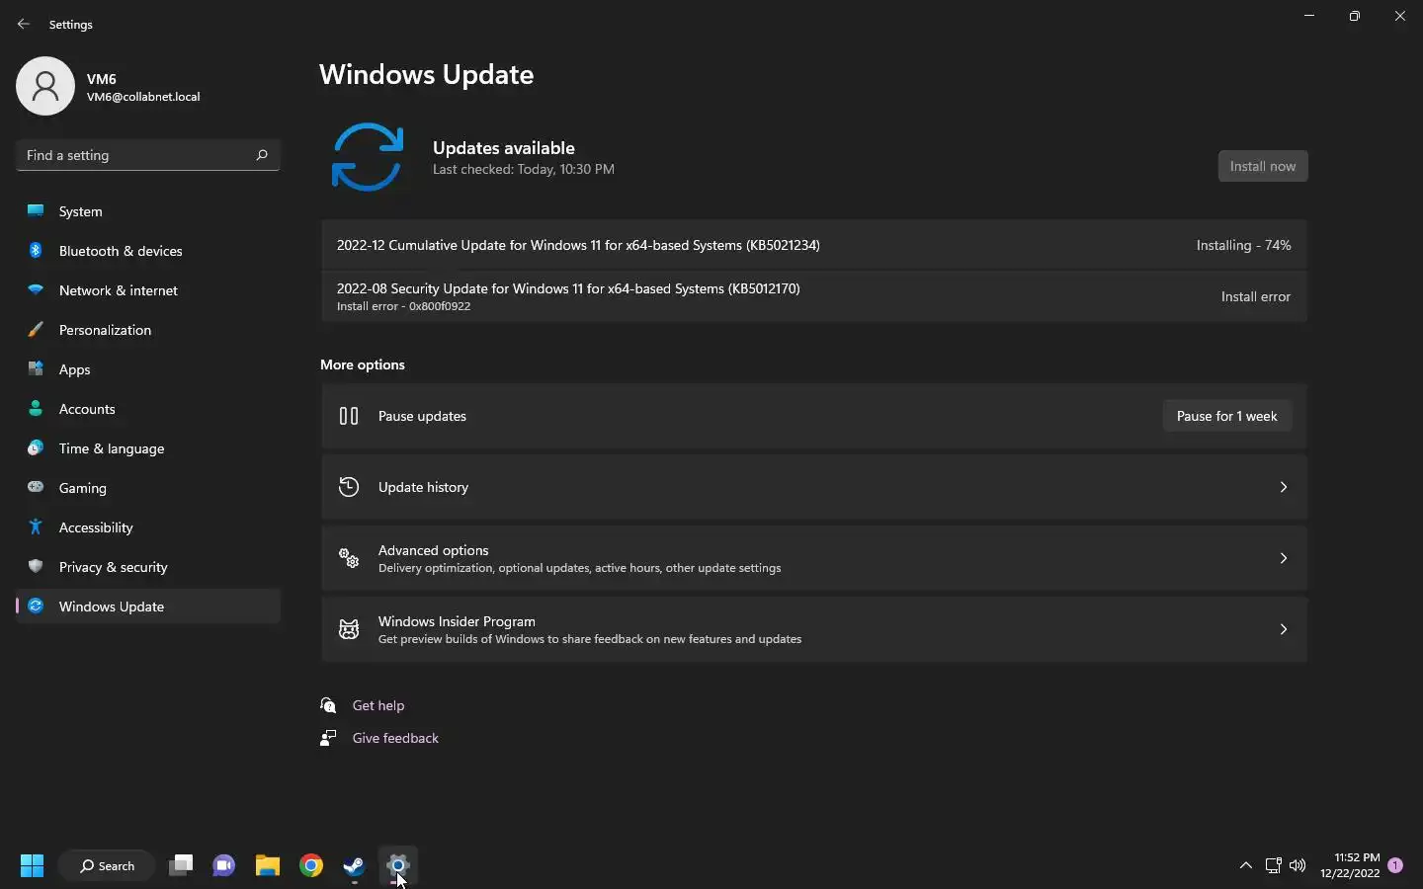Open the System category

click(x=148, y=211)
